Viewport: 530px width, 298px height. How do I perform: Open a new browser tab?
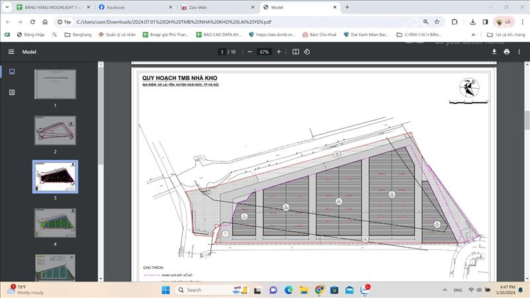click(x=347, y=7)
